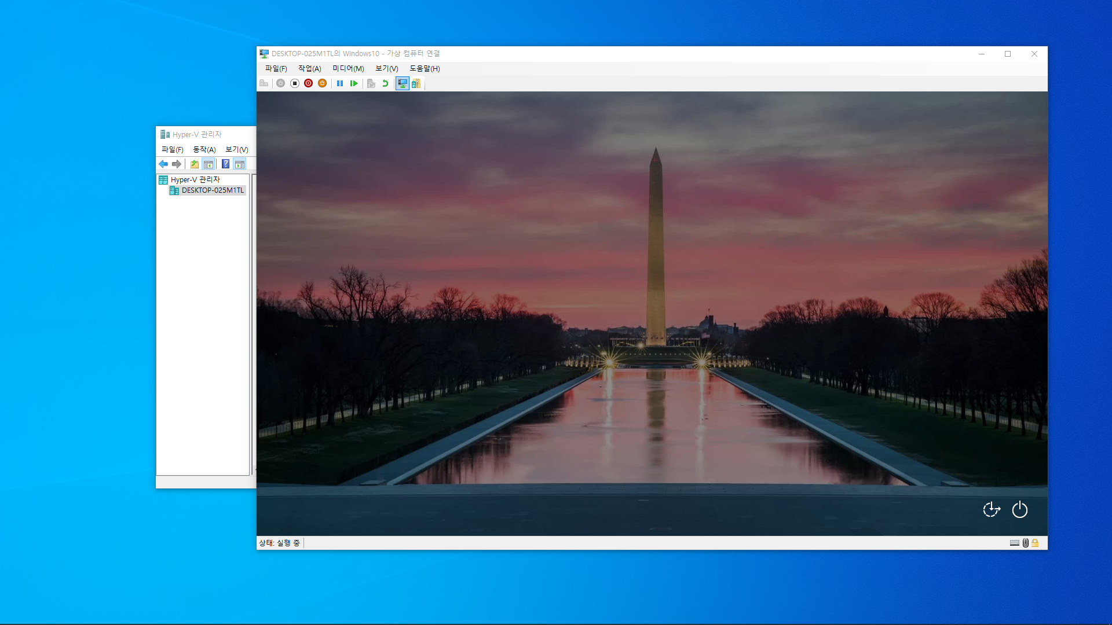The image size is (1112, 625).
Task: Click the Share/zip resources toolbar icon
Action: click(x=416, y=83)
